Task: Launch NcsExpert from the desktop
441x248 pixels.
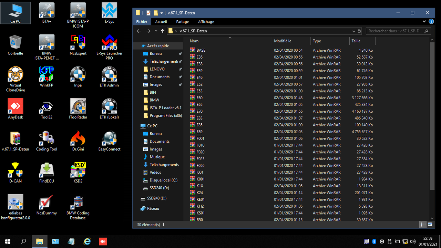Action: [78, 45]
